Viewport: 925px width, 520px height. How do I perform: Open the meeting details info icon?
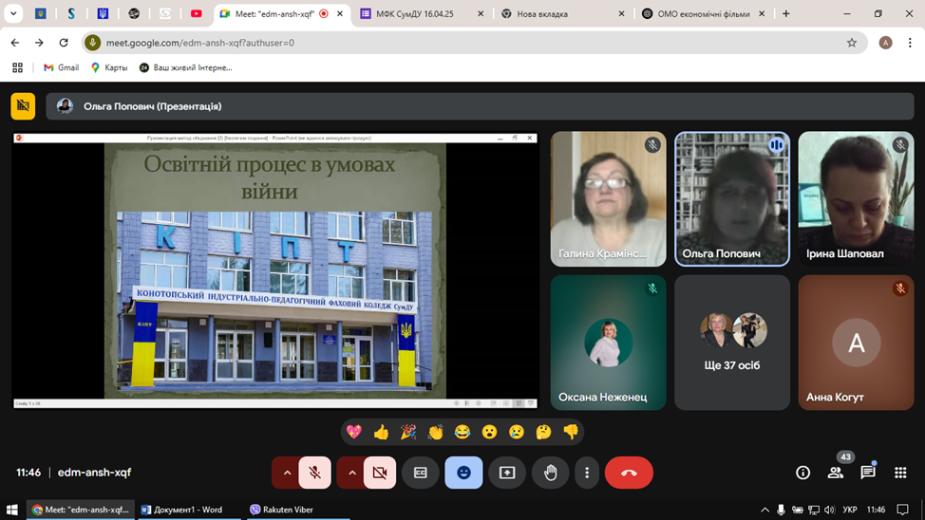click(x=802, y=473)
